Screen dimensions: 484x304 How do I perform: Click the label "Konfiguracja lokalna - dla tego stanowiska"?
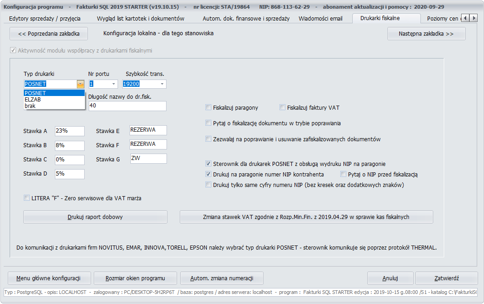pyautogui.click(x=158, y=33)
